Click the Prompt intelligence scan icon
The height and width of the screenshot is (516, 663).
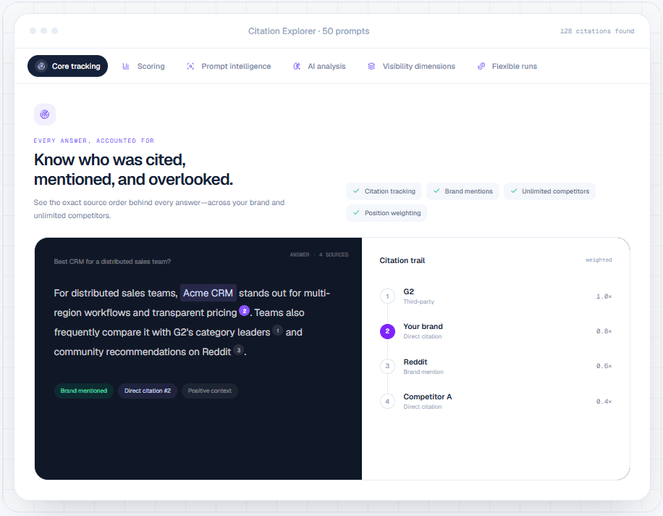190,66
